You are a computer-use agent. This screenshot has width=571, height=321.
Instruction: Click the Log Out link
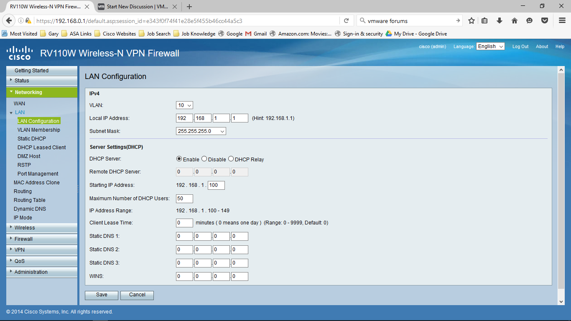[x=520, y=46]
